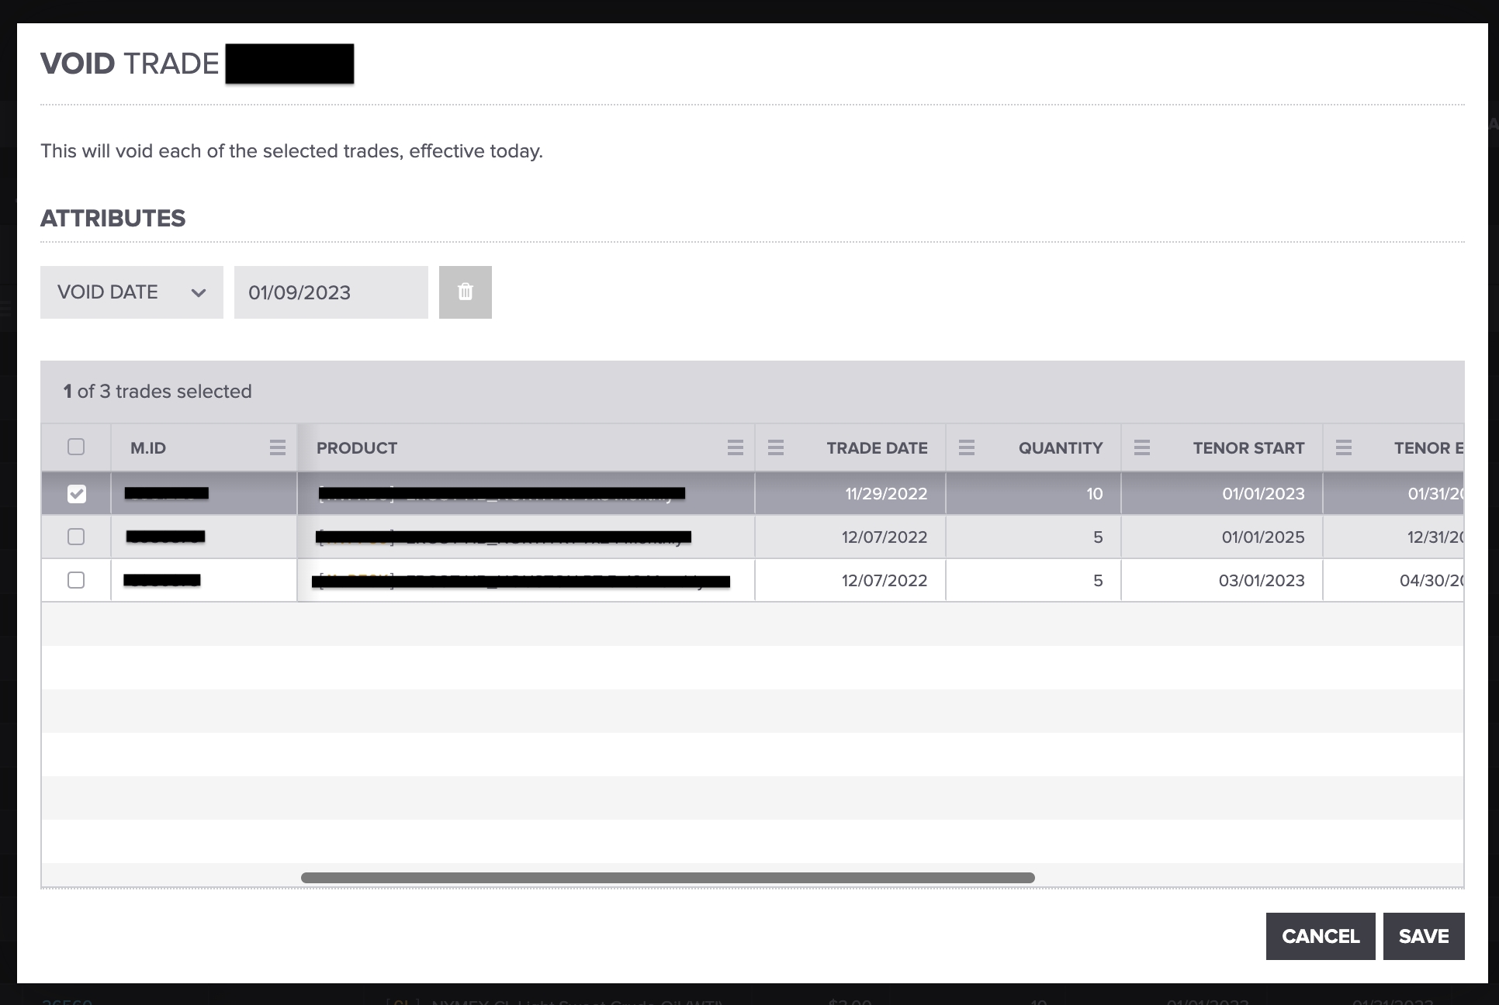Uncheck the 11/29/2022 trade row checkbox
This screenshot has height=1005, width=1499.
point(76,493)
